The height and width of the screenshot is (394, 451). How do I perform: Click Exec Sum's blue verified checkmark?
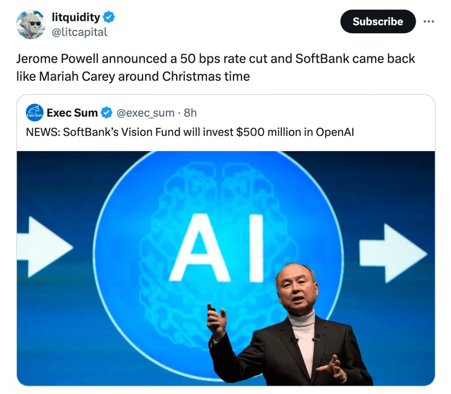(x=106, y=113)
